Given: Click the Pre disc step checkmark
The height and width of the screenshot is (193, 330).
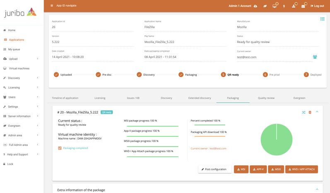Looking at the screenshot, I should click(98, 75).
